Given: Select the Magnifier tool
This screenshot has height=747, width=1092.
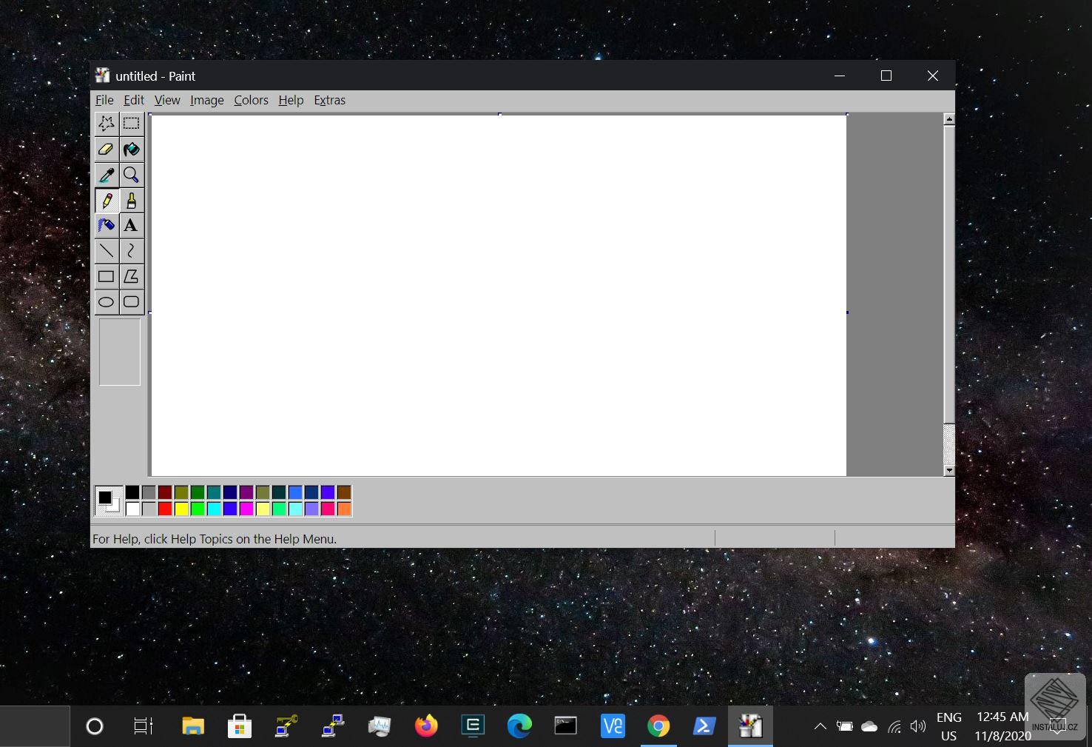Looking at the screenshot, I should [132, 175].
